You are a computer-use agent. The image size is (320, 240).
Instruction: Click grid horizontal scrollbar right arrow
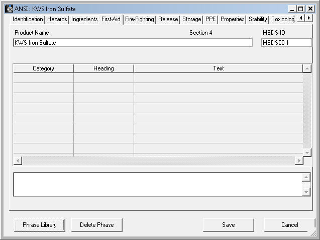[x=299, y=161]
